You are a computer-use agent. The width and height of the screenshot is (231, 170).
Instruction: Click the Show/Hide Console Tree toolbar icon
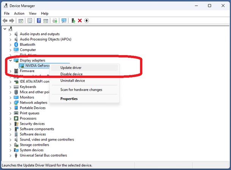pos(21,20)
